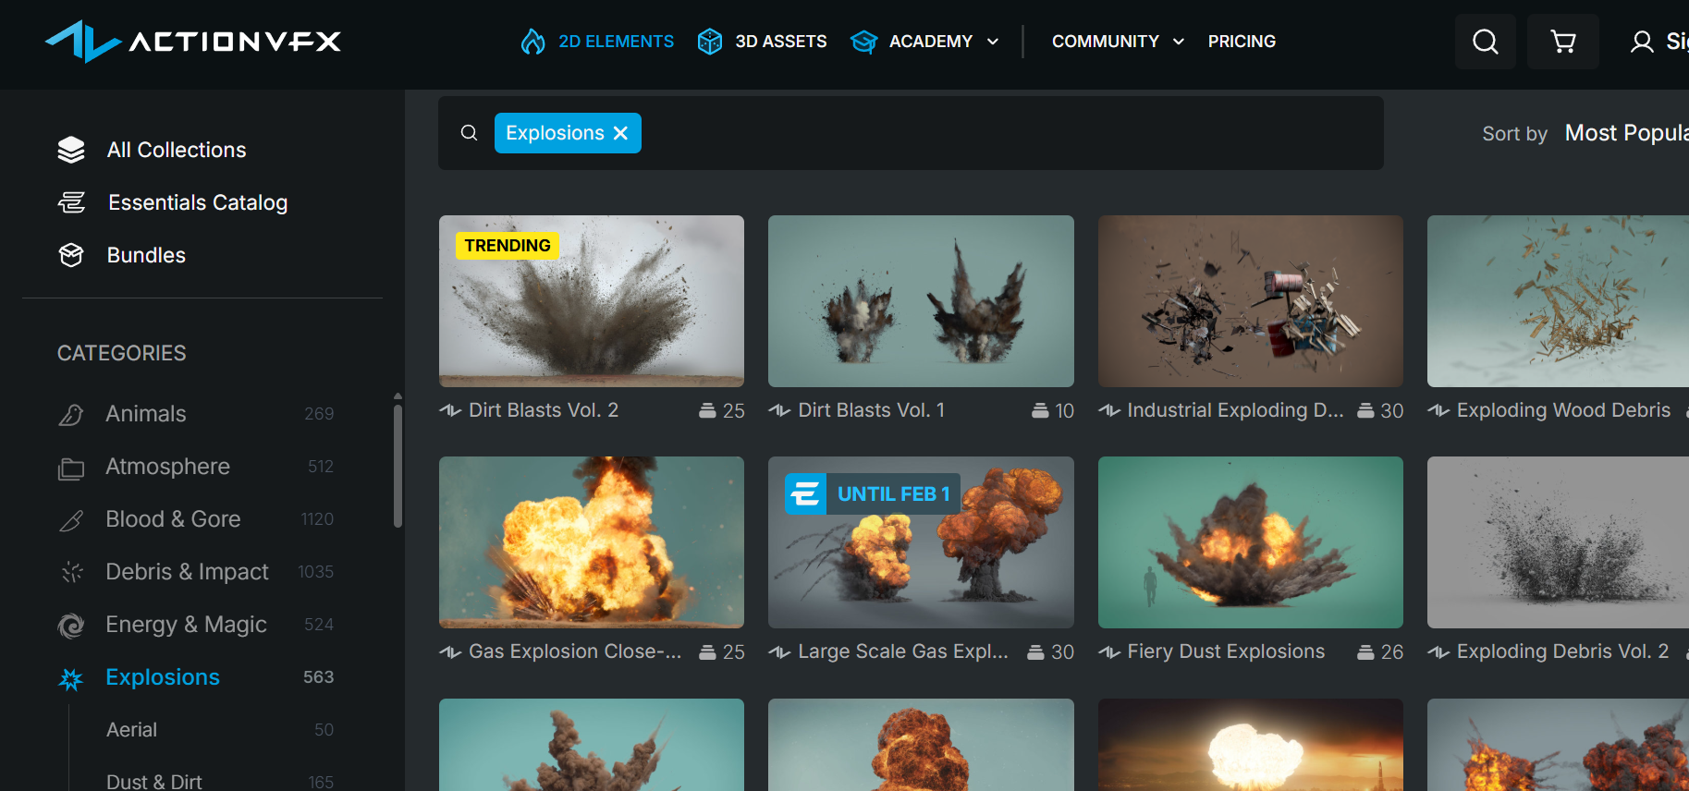Click clip count icon beside Fiery Dust Explosions
The image size is (1689, 791).
1365,652
